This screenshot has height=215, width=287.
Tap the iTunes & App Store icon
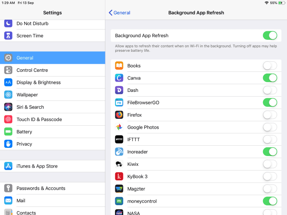point(8,166)
